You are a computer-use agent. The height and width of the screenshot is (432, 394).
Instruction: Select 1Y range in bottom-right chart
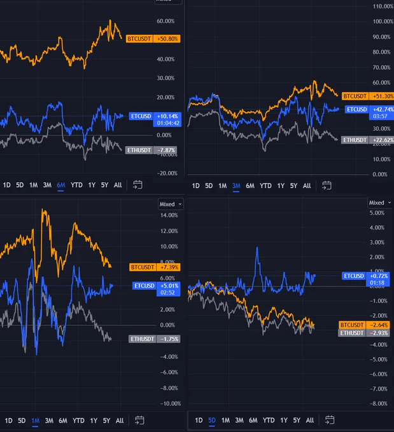284,420
